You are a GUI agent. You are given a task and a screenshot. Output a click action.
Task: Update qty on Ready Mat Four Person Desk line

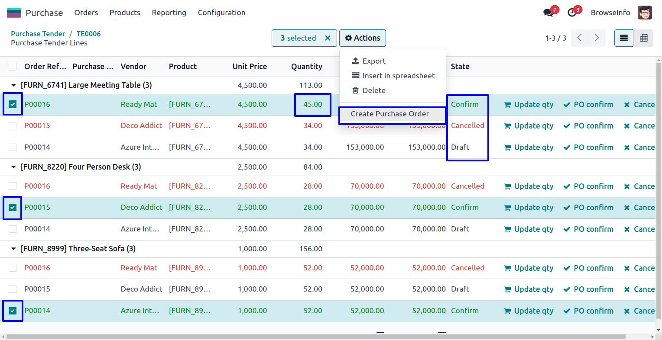[x=529, y=186]
